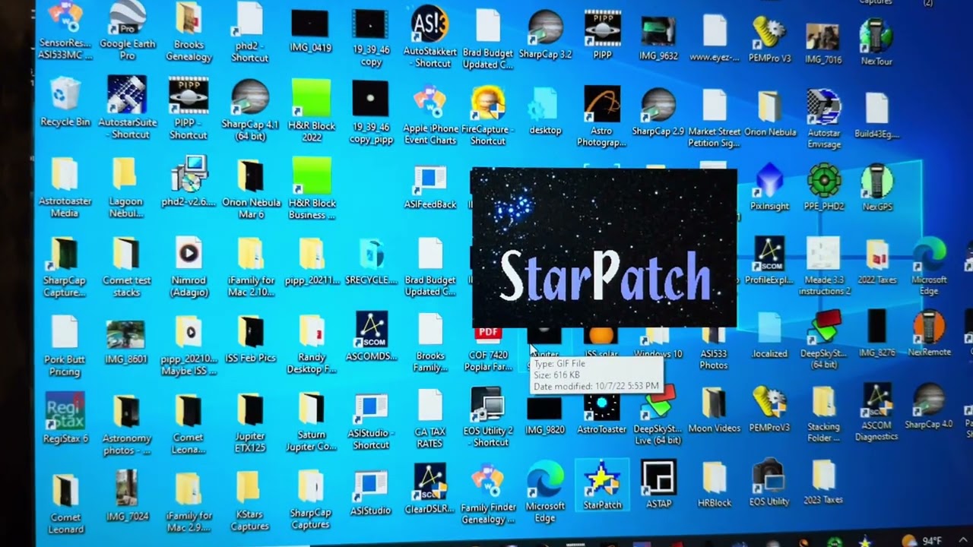973x547 pixels.
Task: Open the PEMPro V3 icon in the top row
Action: [769, 38]
